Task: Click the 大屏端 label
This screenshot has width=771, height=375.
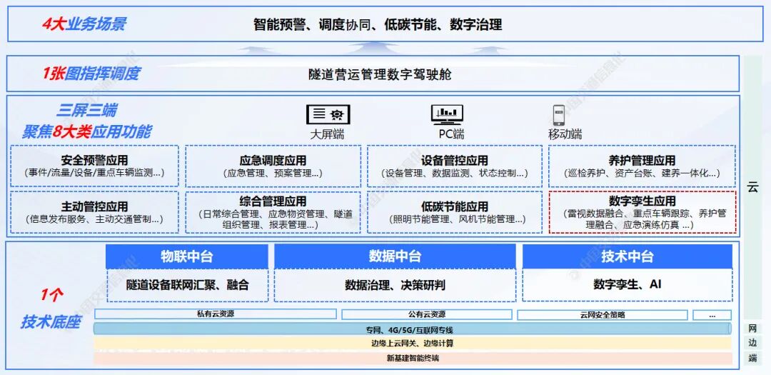Action: [327, 134]
